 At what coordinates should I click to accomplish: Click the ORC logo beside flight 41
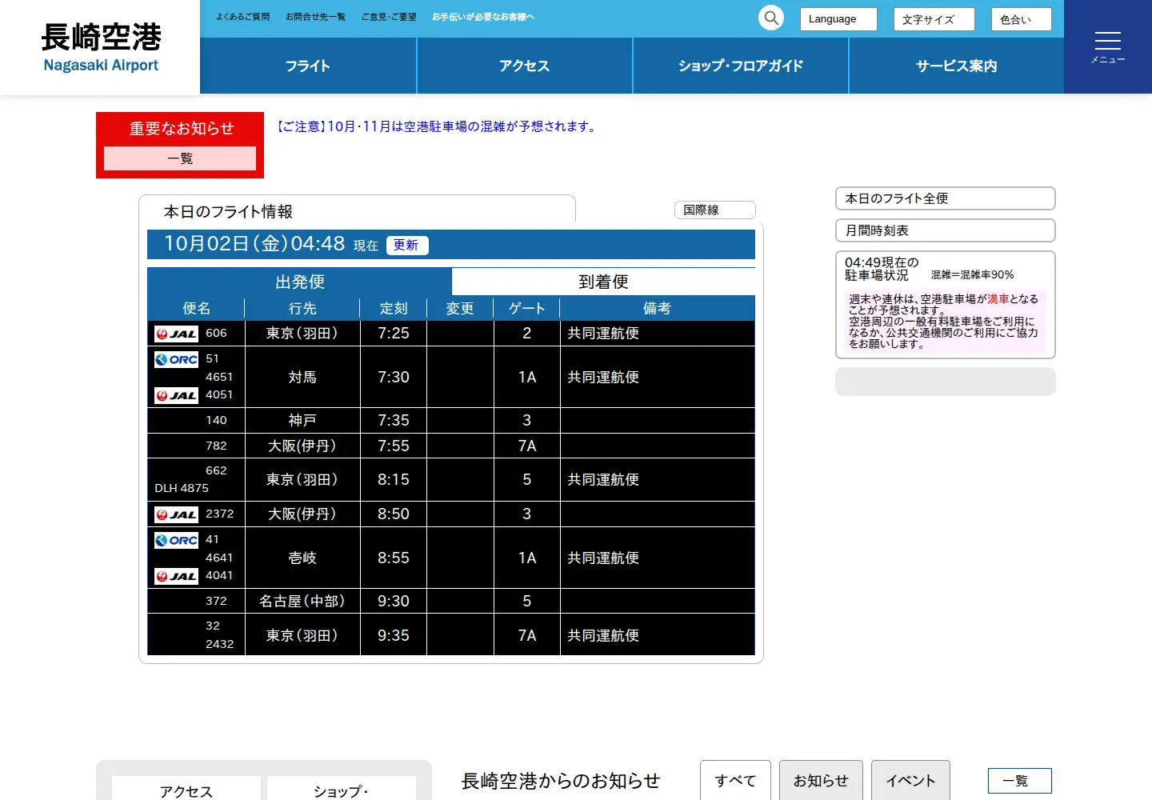[176, 540]
